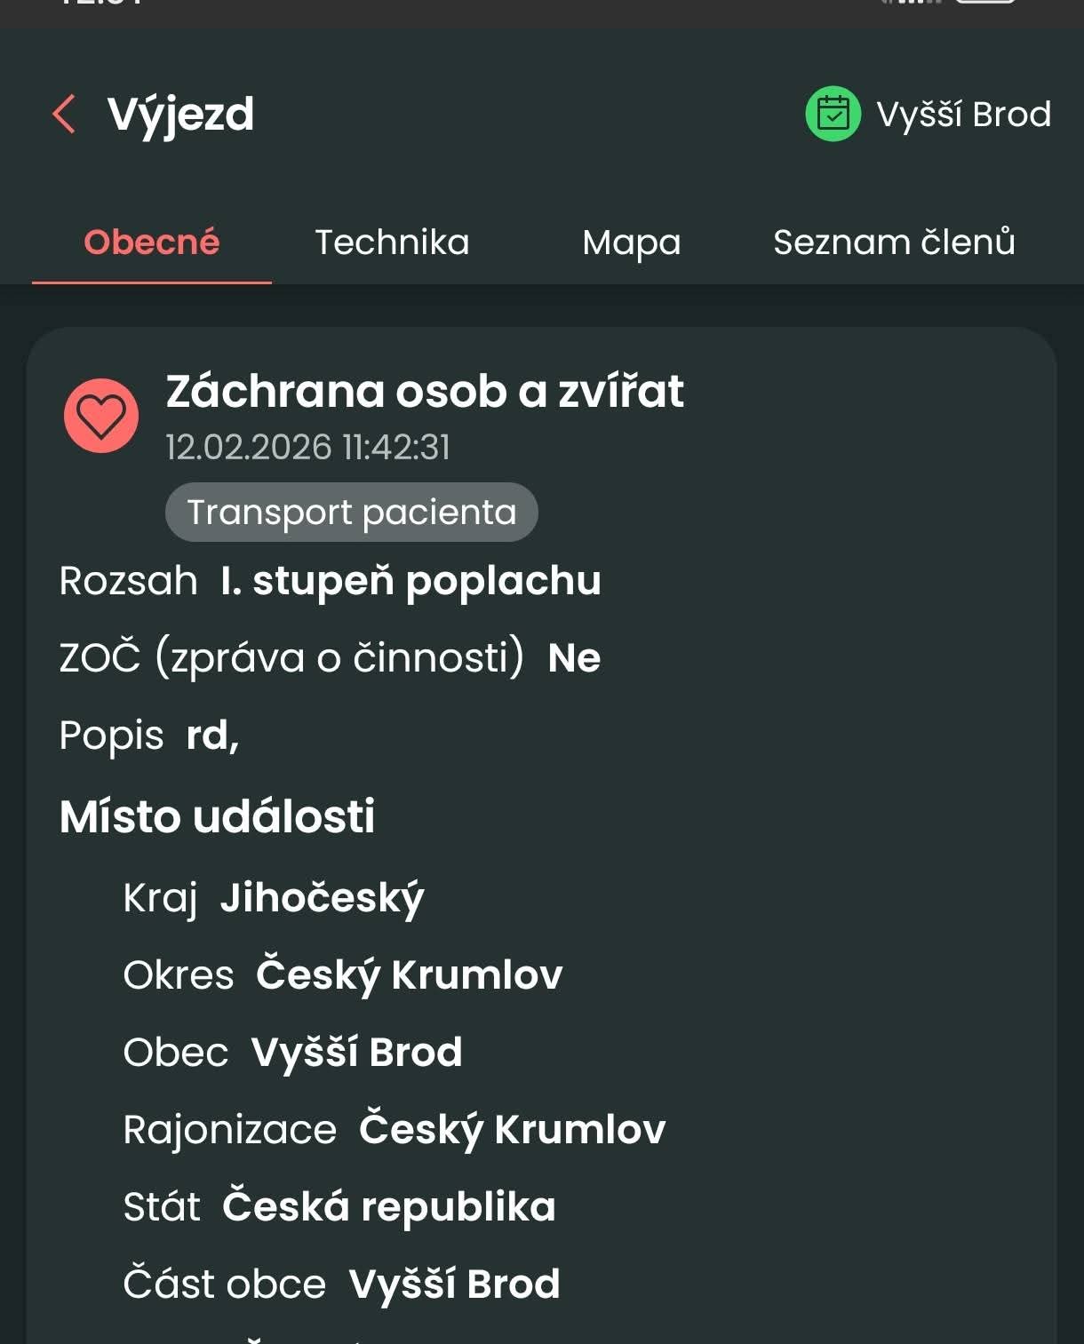The height and width of the screenshot is (1344, 1084).
Task: Tap the Popis description row
Action: pyautogui.click(x=149, y=736)
